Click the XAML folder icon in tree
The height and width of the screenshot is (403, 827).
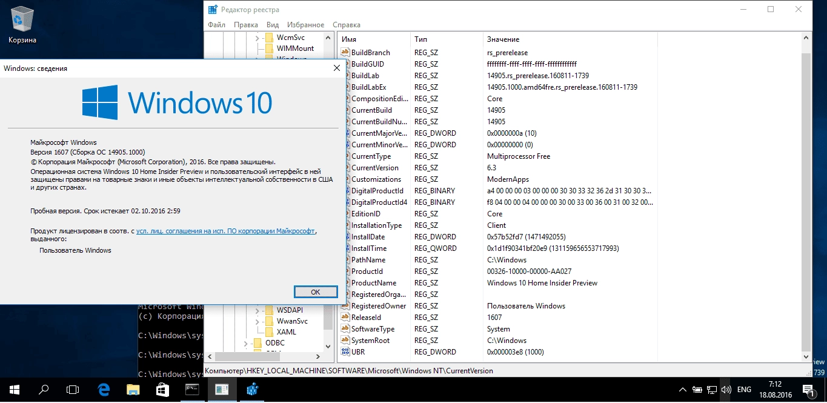point(269,332)
